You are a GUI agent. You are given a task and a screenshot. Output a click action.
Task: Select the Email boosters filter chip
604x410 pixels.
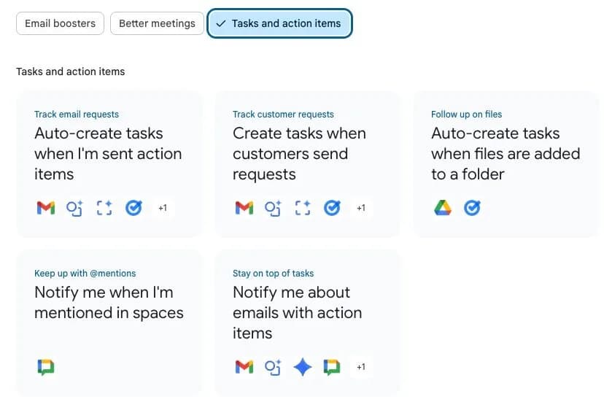[x=60, y=23]
